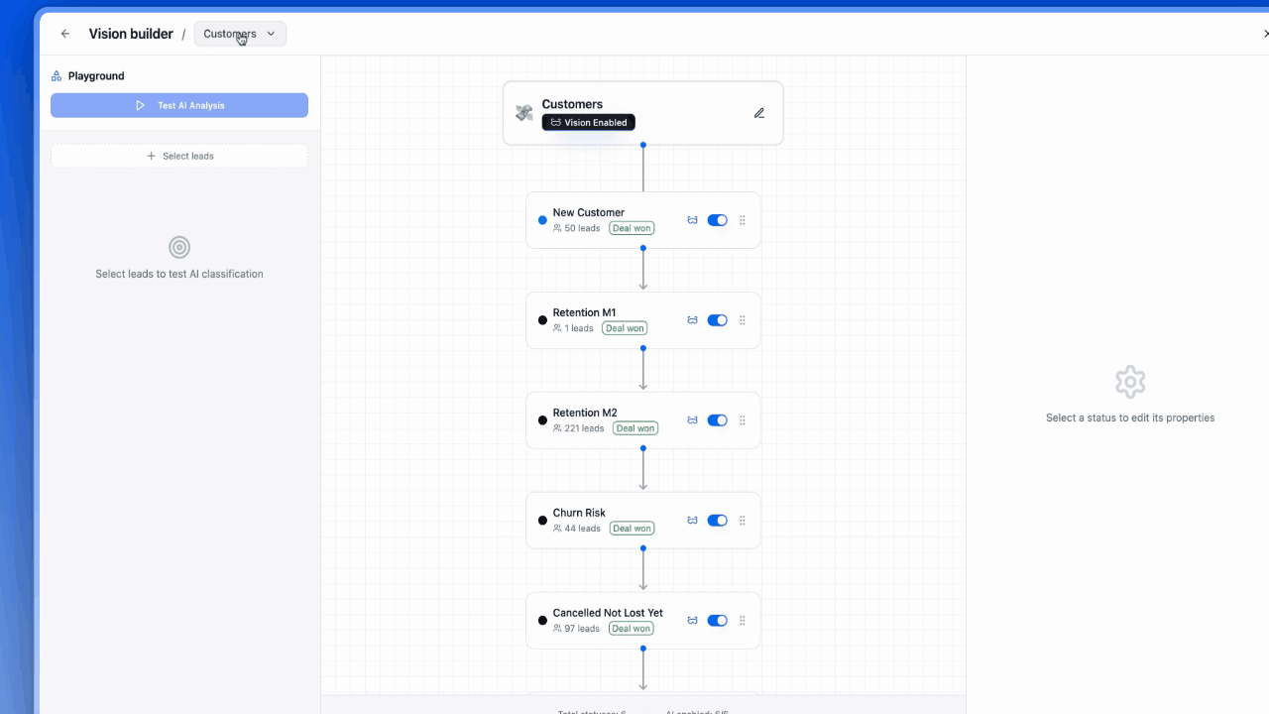Viewport: 1269px width, 714px height.
Task: Click the Playground section icon
Action: (57, 76)
